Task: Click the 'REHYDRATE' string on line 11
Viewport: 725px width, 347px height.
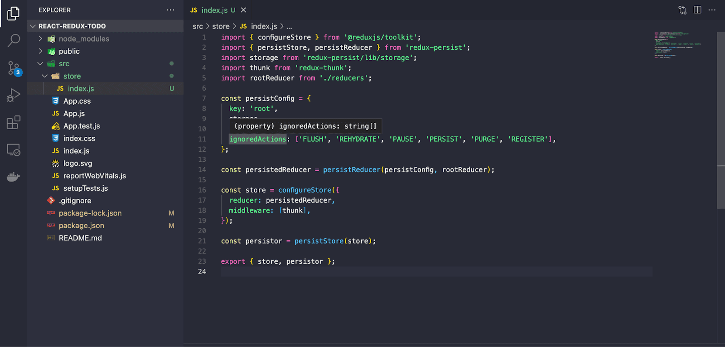Action: (x=358, y=139)
